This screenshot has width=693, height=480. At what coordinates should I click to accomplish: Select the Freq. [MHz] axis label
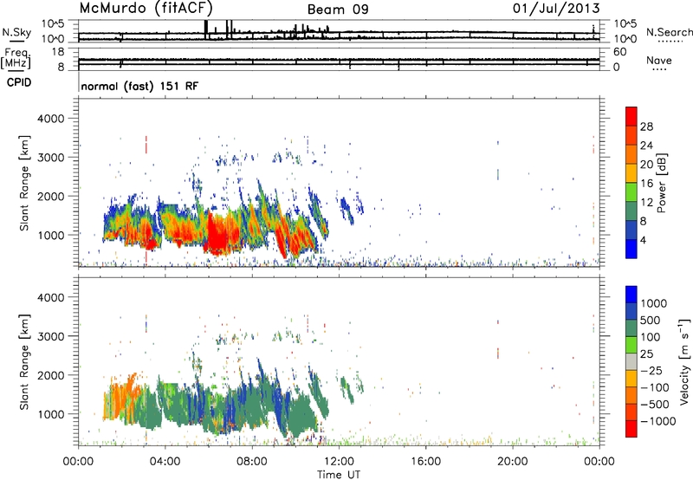(16, 58)
